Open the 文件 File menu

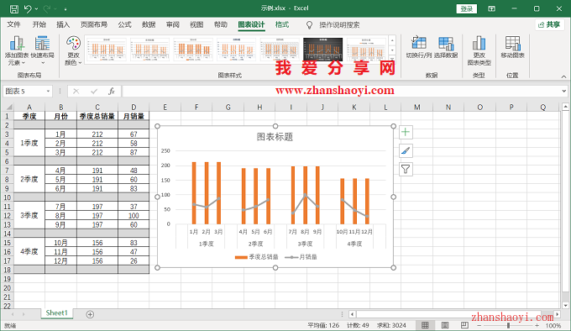coord(13,24)
